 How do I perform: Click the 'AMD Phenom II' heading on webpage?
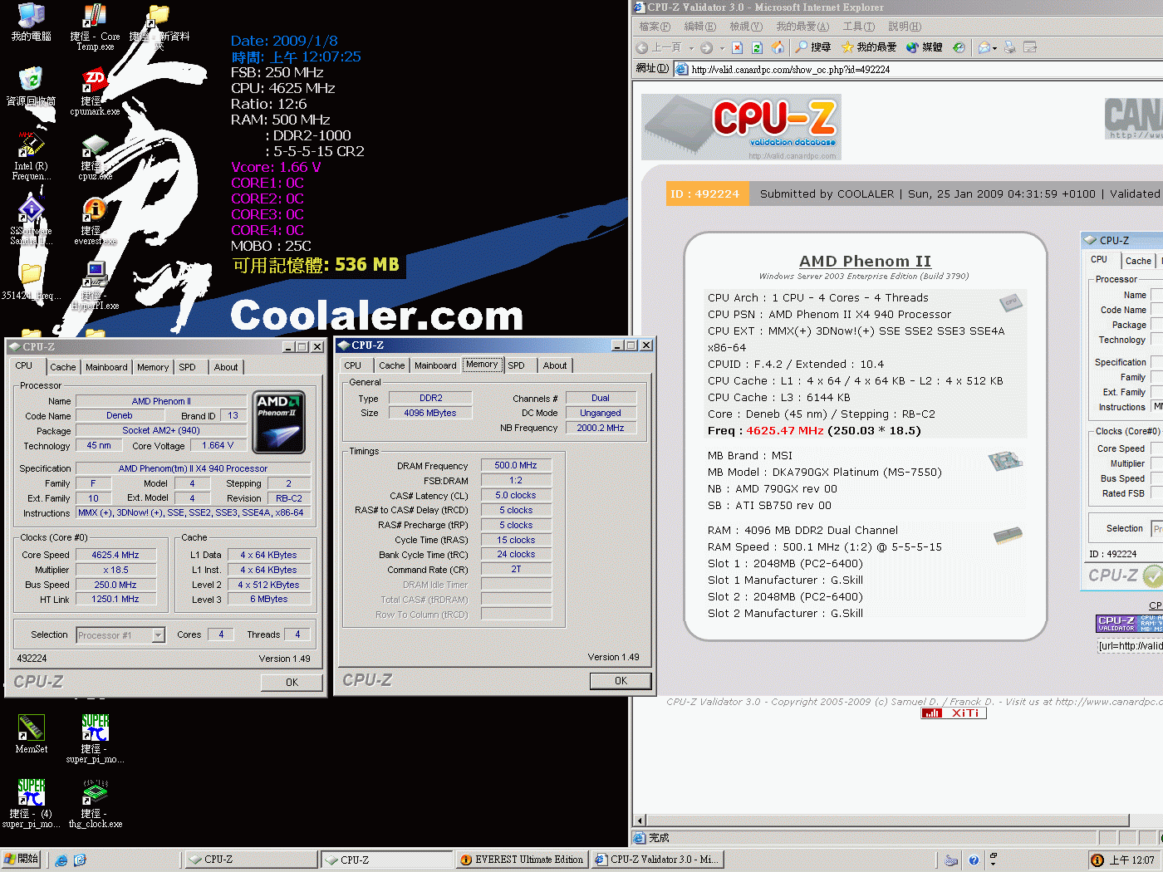tap(865, 262)
